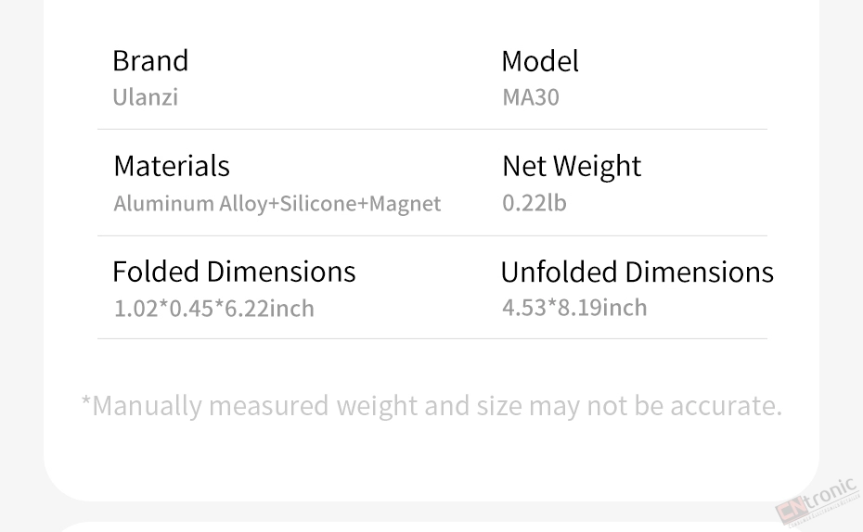The height and width of the screenshot is (532, 863).
Task: Click the manually measured disclaimer note
Action: point(431,406)
